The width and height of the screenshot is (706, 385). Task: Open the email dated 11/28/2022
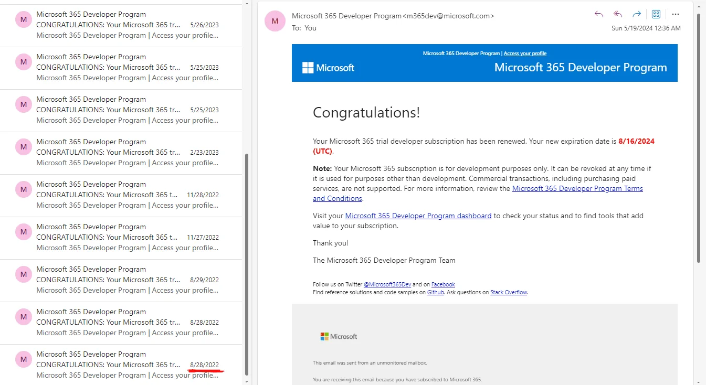[121, 195]
